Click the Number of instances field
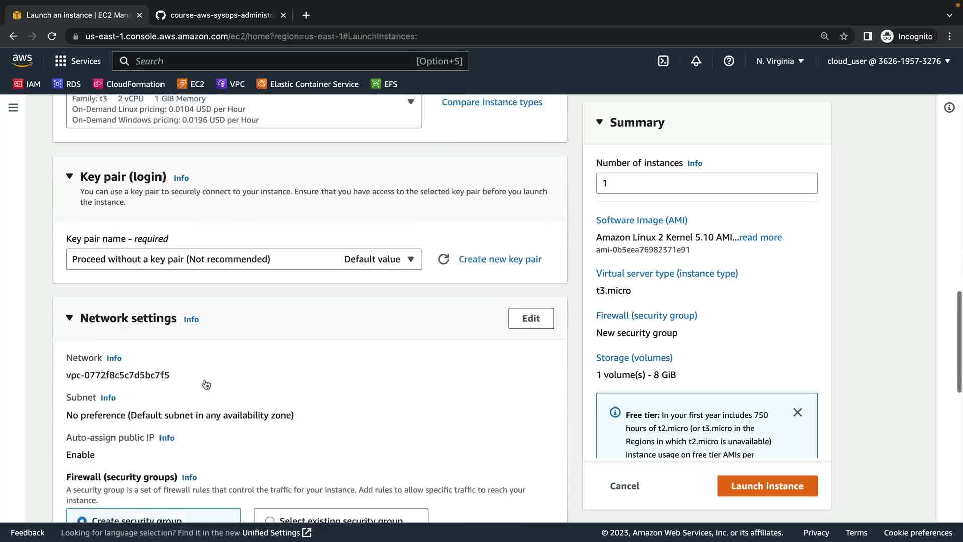963x542 pixels. tap(706, 183)
